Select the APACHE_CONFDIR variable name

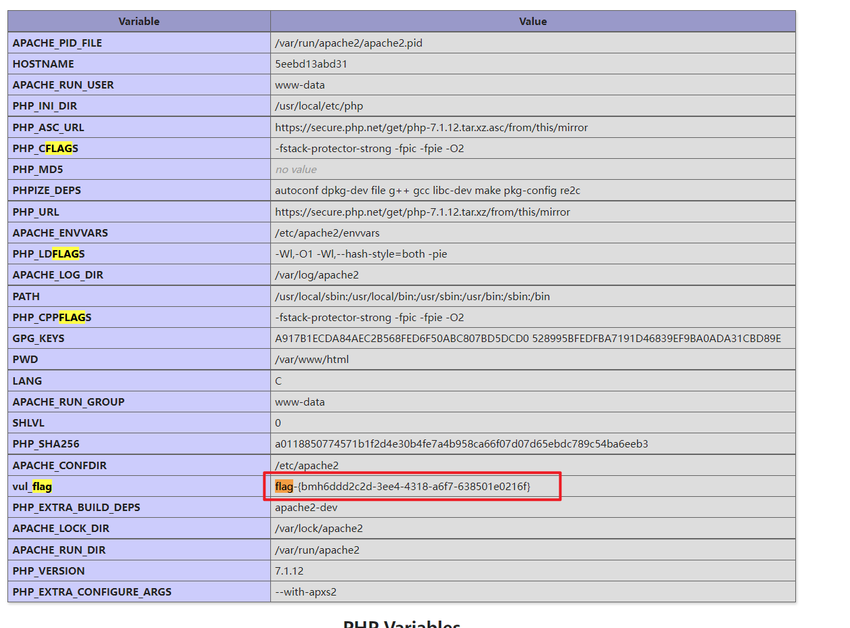(59, 465)
